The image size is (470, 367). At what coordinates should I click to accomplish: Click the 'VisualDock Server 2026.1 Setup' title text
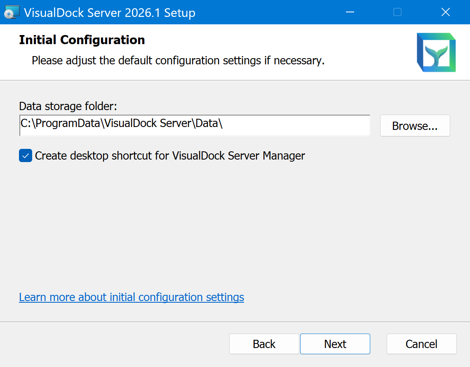tap(110, 13)
